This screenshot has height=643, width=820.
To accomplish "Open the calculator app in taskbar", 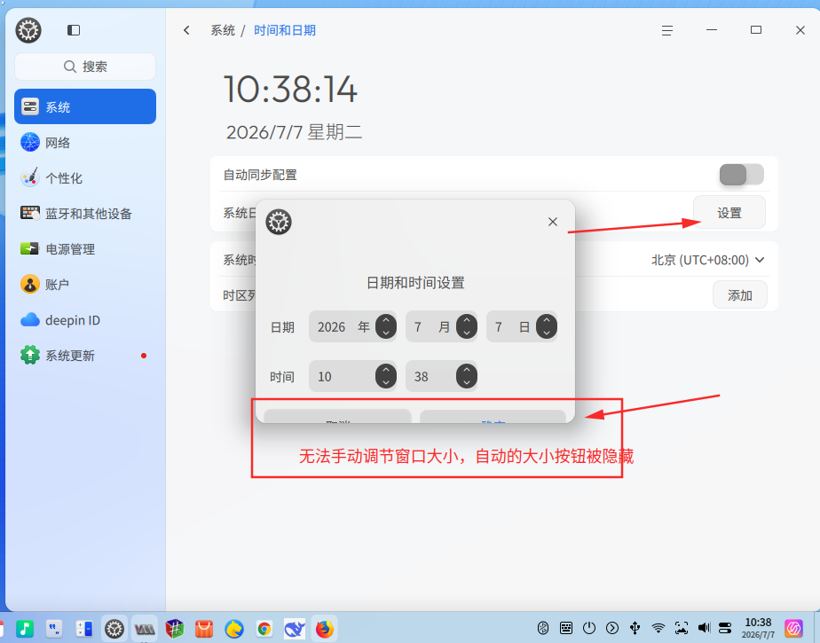I will pos(84,628).
